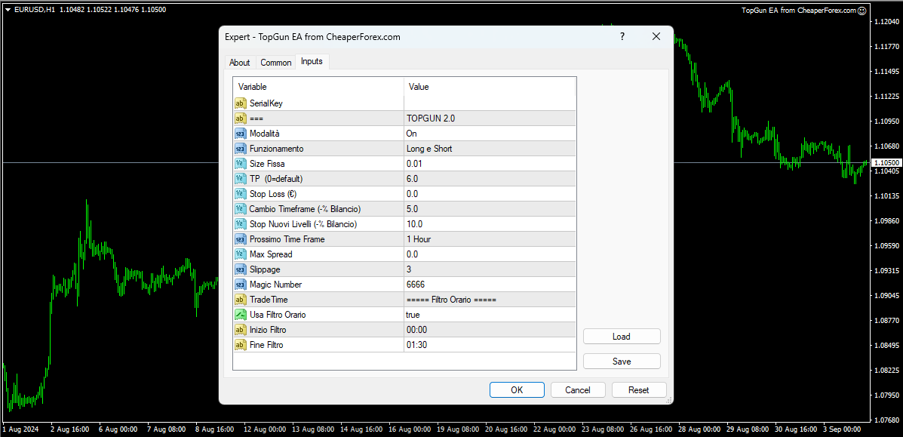Click the TP value 6.0
Image resolution: width=903 pixels, height=437 pixels.
[490, 179]
